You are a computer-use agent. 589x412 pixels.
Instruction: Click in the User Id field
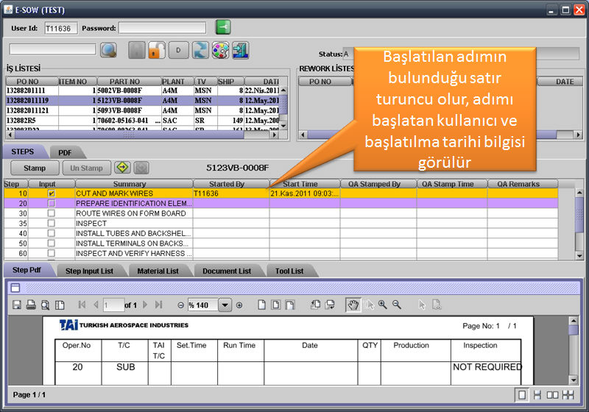[x=61, y=28]
